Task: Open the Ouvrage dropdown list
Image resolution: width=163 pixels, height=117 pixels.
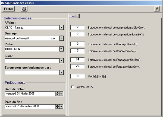Action: click(x=61, y=38)
